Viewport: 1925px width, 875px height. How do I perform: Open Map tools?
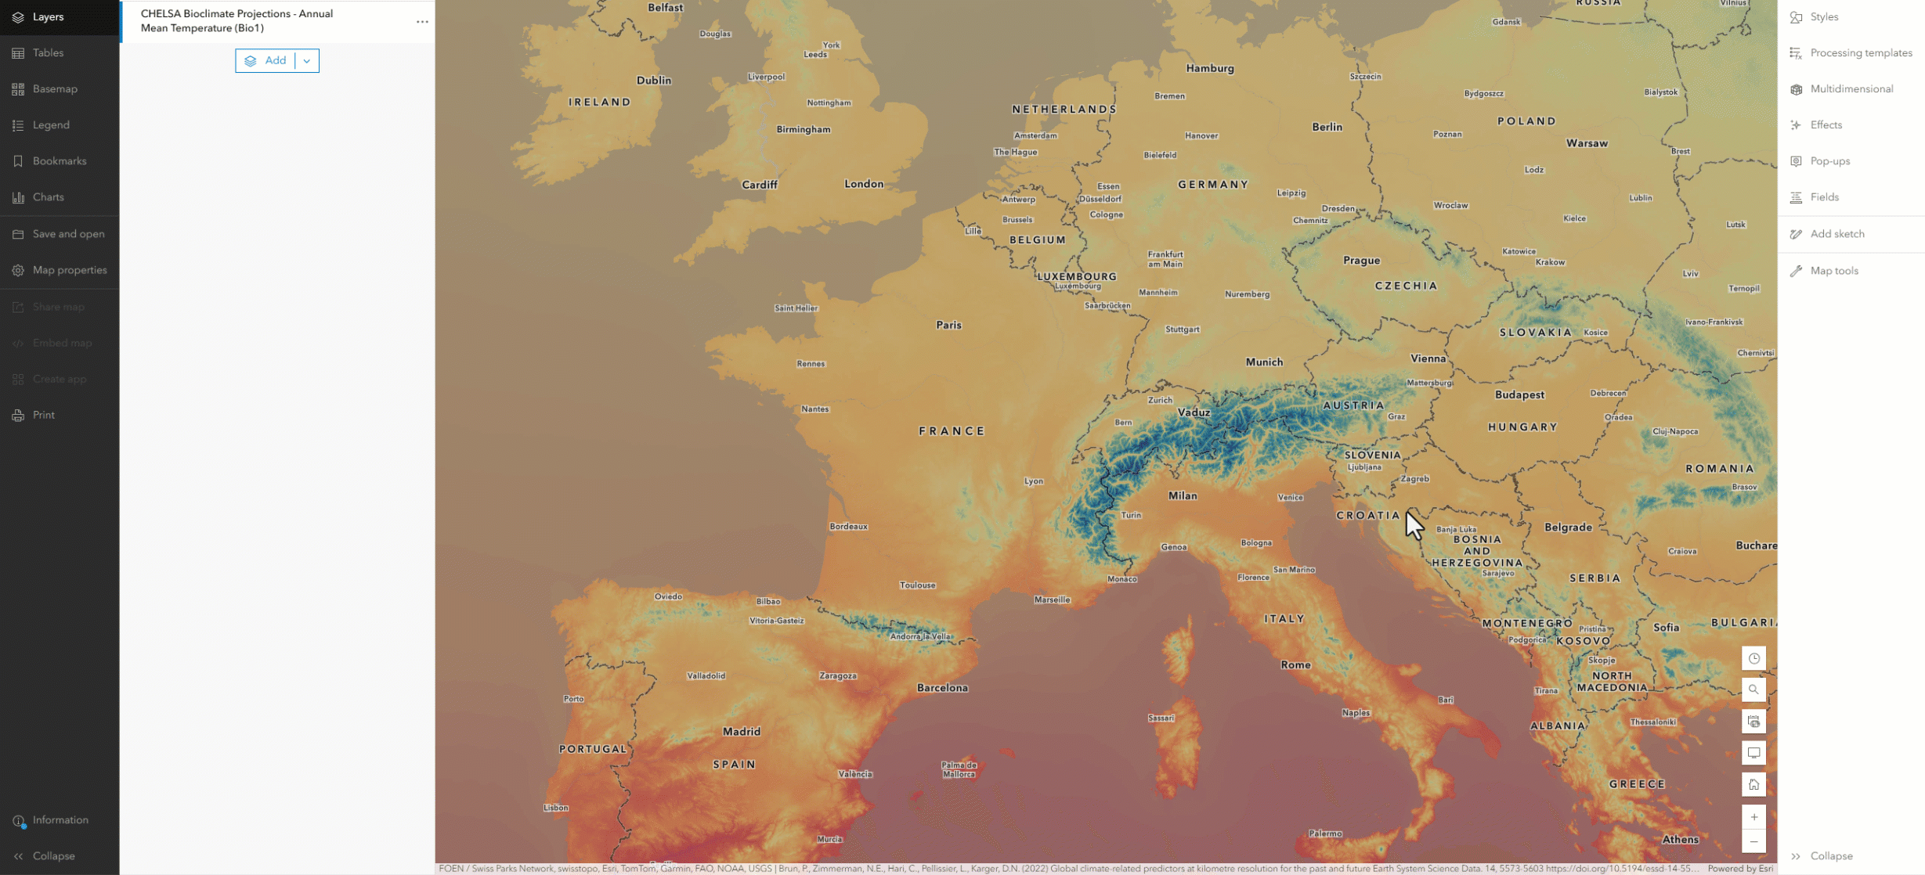(x=1833, y=270)
